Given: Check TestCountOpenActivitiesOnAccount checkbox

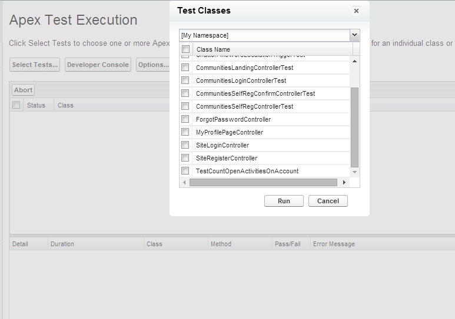Looking at the screenshot, I should tap(185, 171).
